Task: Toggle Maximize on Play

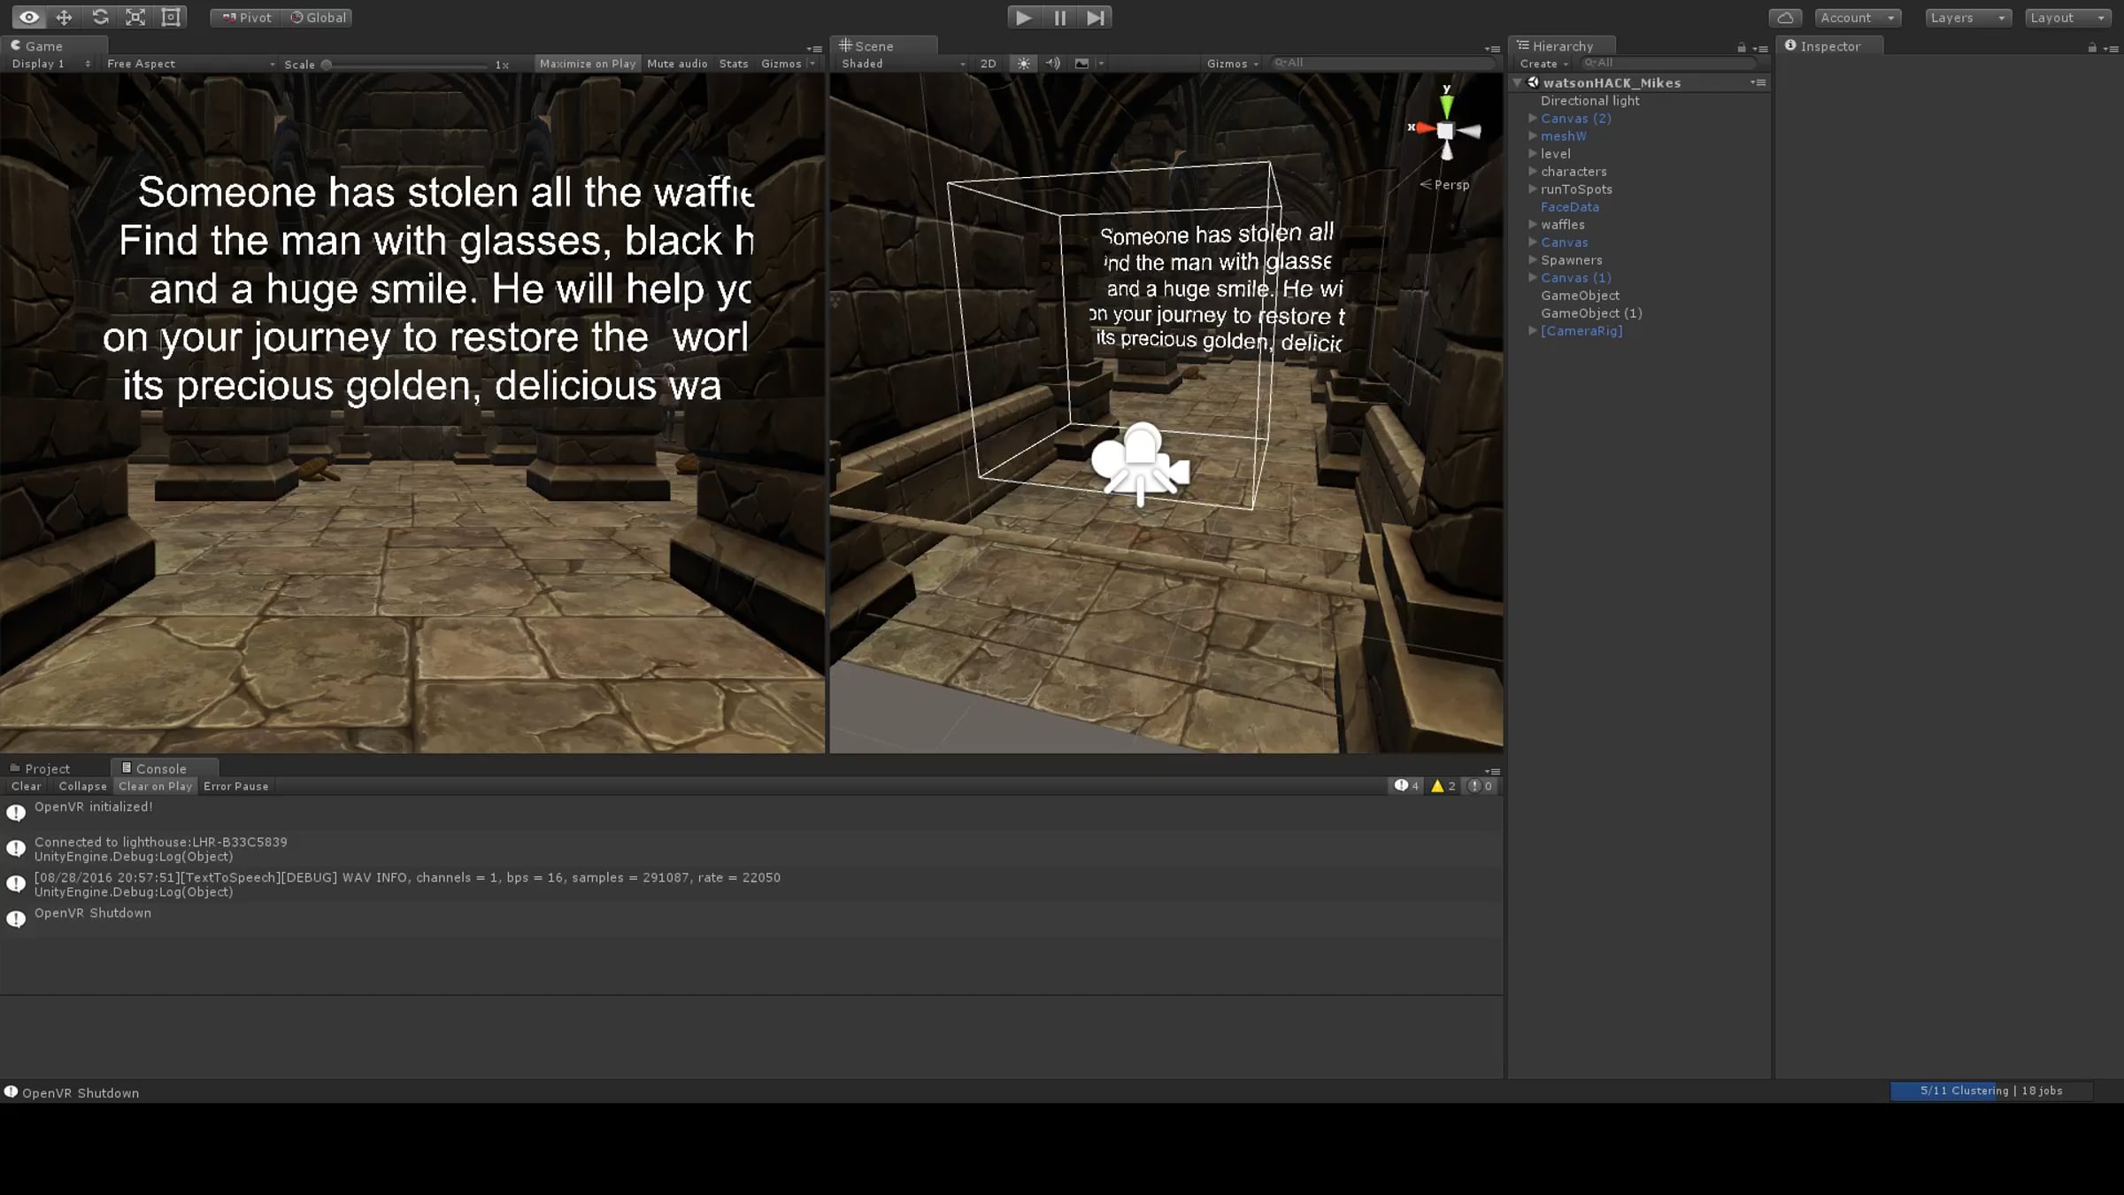Action: (587, 64)
